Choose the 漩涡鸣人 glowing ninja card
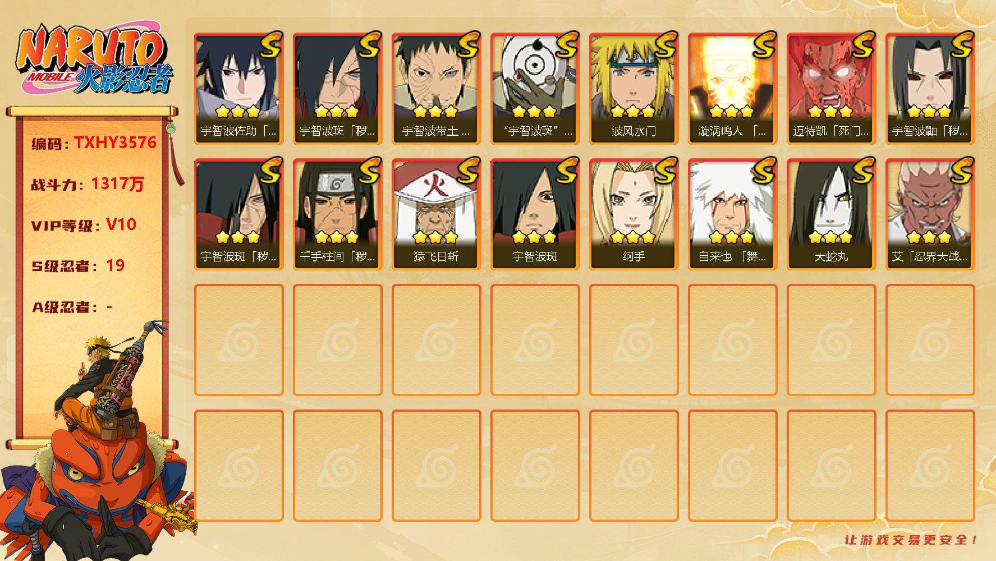Screen dimensions: 996x561 [x=732, y=89]
